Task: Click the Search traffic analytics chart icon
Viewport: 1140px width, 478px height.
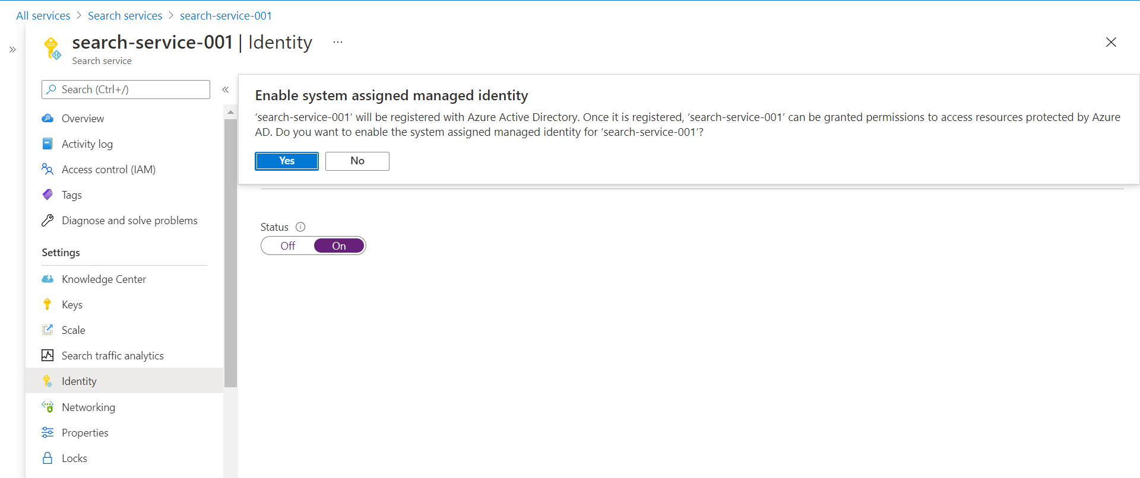Action: pos(47,355)
